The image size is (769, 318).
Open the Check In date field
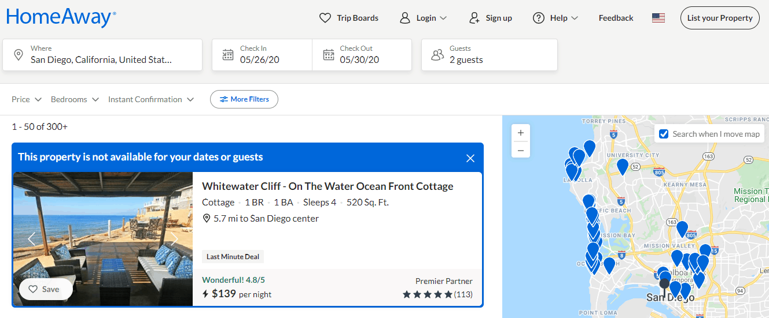click(x=262, y=55)
